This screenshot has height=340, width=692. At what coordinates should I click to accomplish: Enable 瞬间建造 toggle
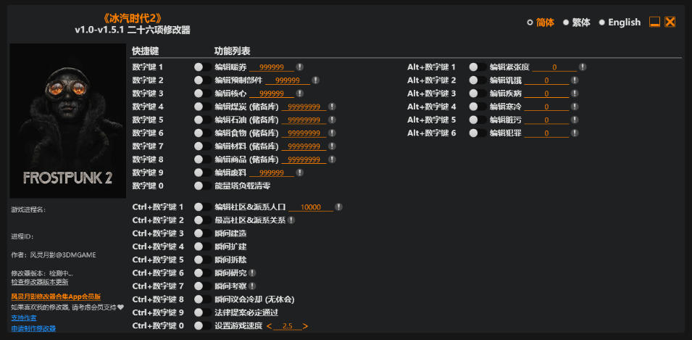click(x=203, y=233)
